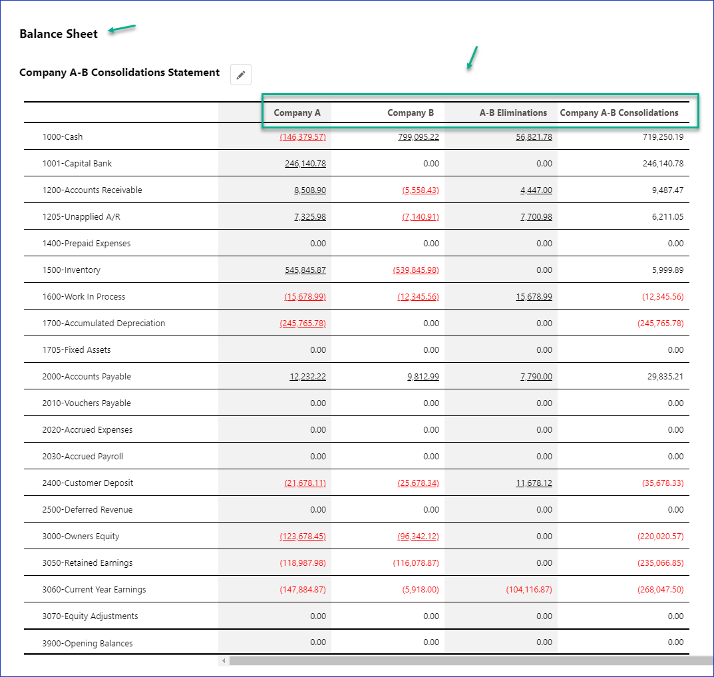The height and width of the screenshot is (677, 714).
Task: Open Company A Inventory amount 545,845.87
Action: (305, 270)
